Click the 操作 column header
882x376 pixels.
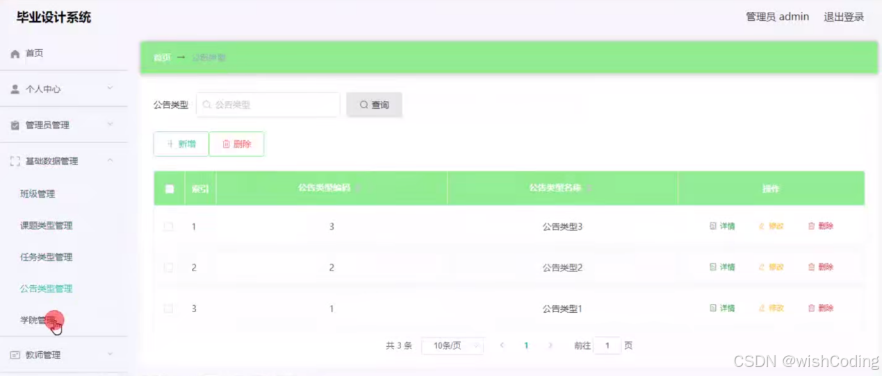point(771,189)
